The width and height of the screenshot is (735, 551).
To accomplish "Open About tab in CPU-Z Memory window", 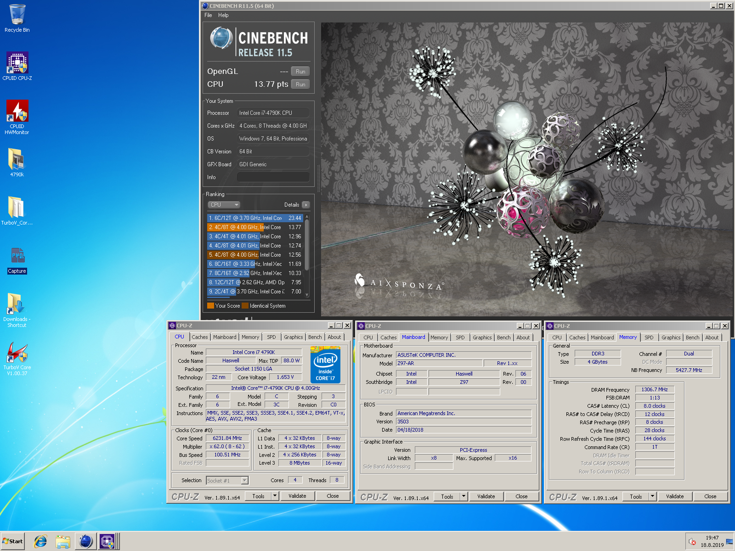I will (712, 337).
